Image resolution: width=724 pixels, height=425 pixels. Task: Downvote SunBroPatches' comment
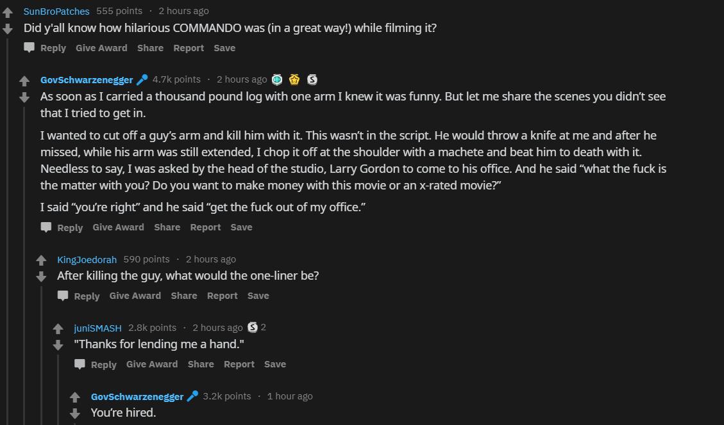[8, 29]
